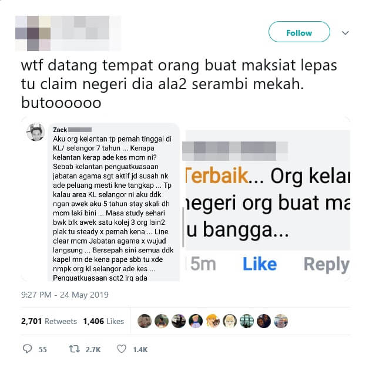Open the 2,701 Retweets list
Screen dimensions: 369x371
(49, 321)
